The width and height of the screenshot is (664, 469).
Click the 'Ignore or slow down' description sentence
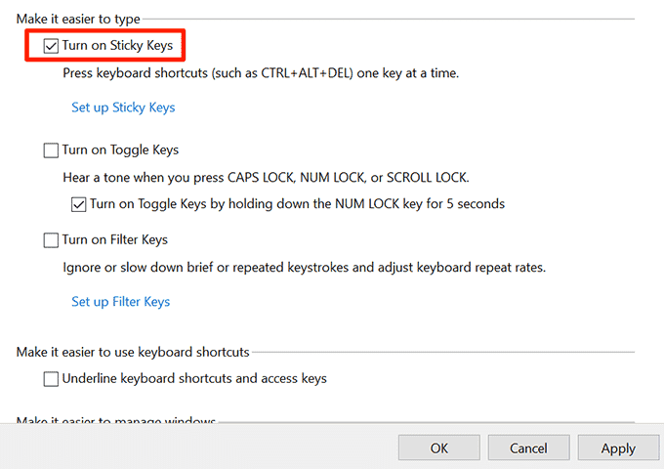tap(304, 267)
